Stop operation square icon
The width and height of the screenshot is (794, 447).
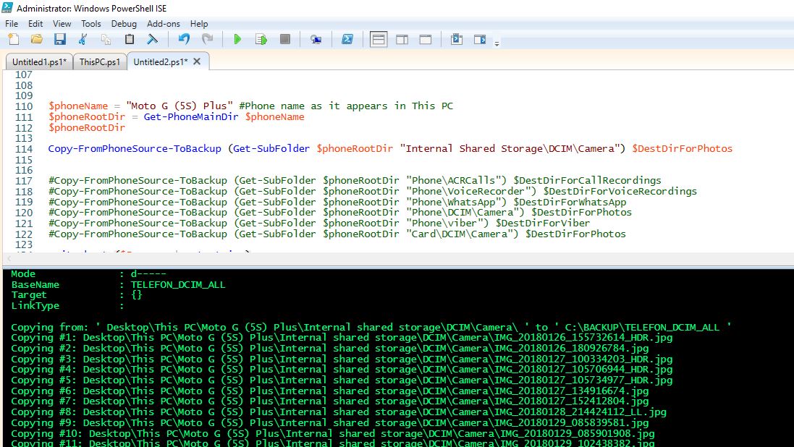[x=285, y=39]
